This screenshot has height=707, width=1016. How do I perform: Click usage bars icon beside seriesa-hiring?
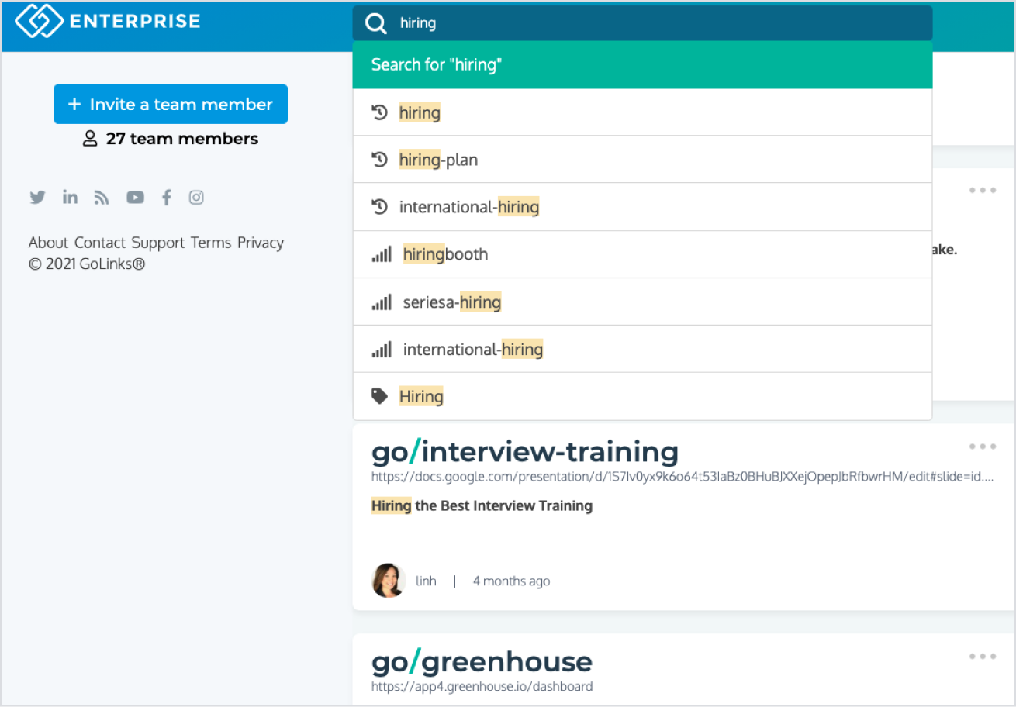pyautogui.click(x=382, y=302)
